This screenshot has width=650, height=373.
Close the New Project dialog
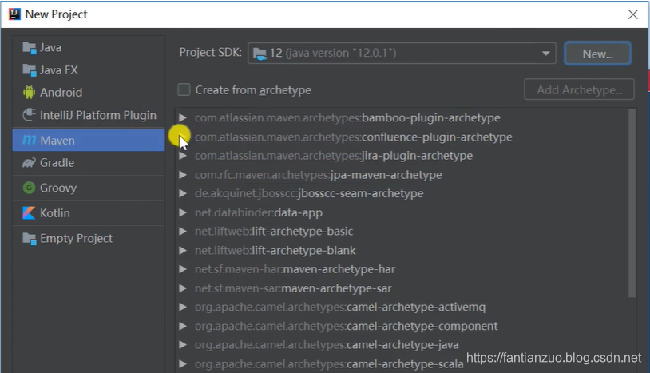point(633,14)
